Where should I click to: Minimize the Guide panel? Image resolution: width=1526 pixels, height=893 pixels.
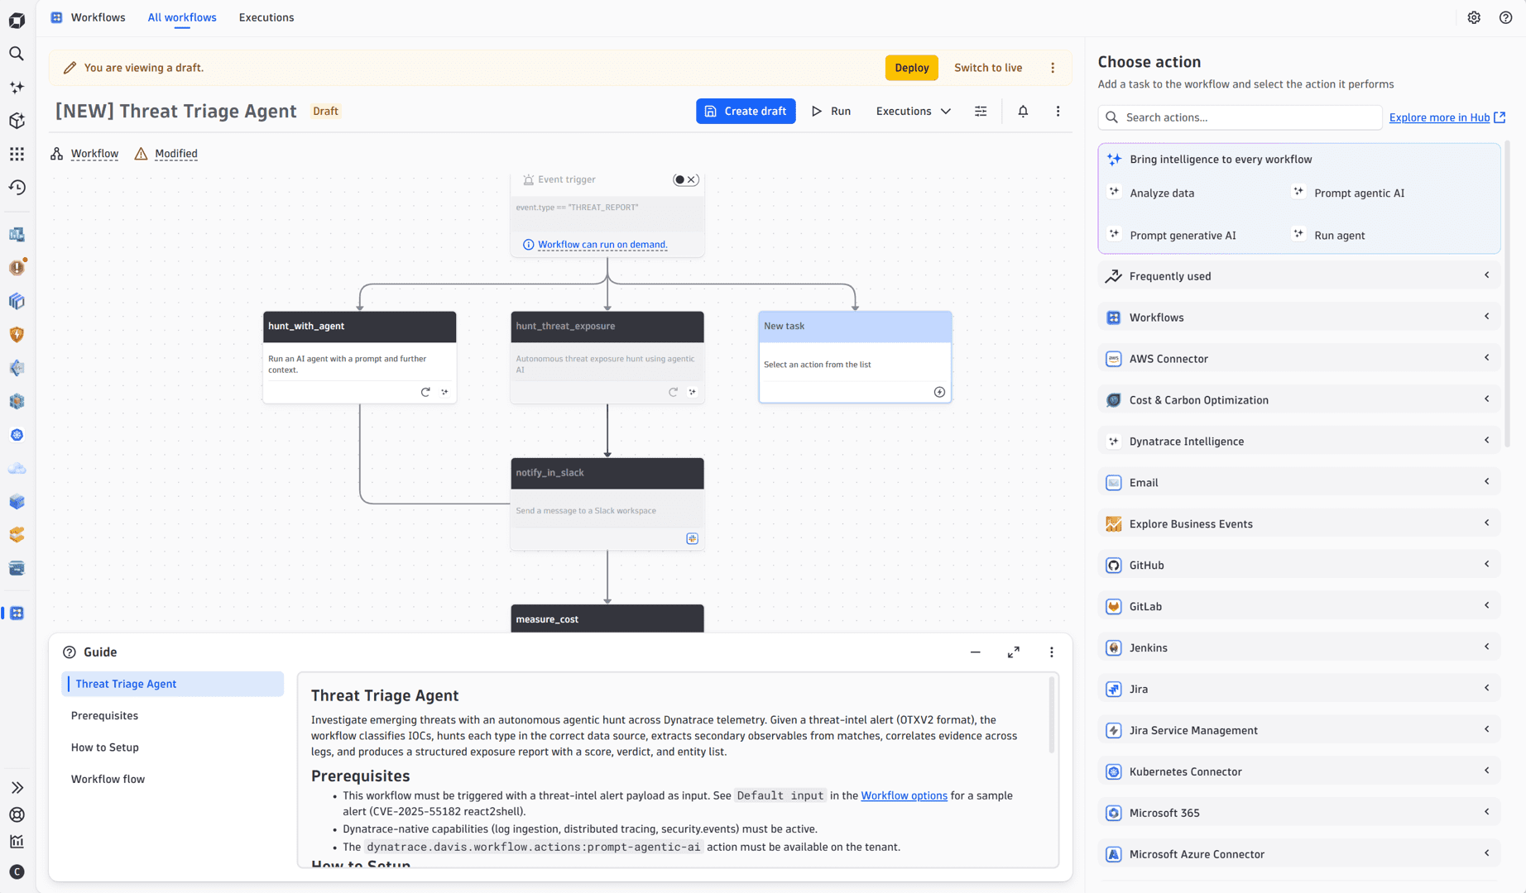[976, 652]
